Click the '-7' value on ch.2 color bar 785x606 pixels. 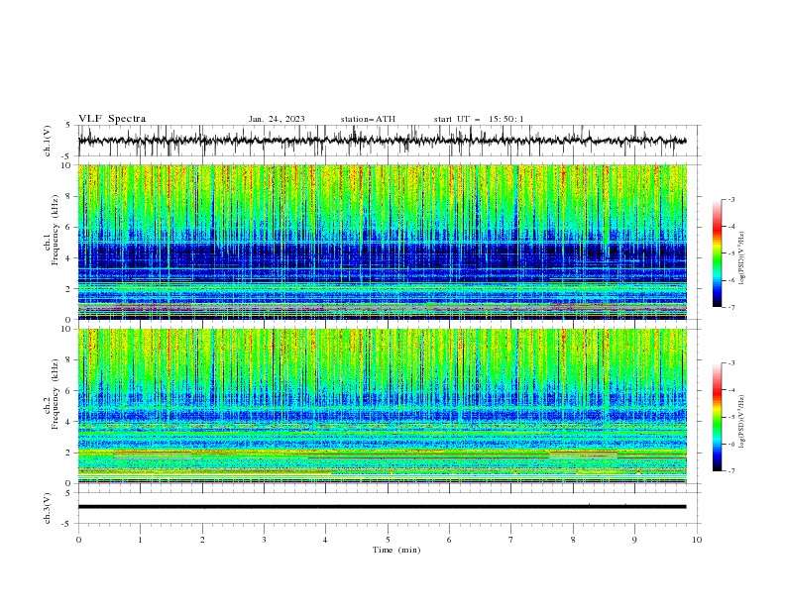730,470
